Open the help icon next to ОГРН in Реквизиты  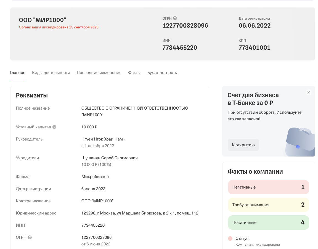tap(30, 237)
